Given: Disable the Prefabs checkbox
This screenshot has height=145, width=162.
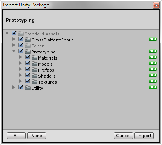Looking at the screenshot, I should click(28, 69).
